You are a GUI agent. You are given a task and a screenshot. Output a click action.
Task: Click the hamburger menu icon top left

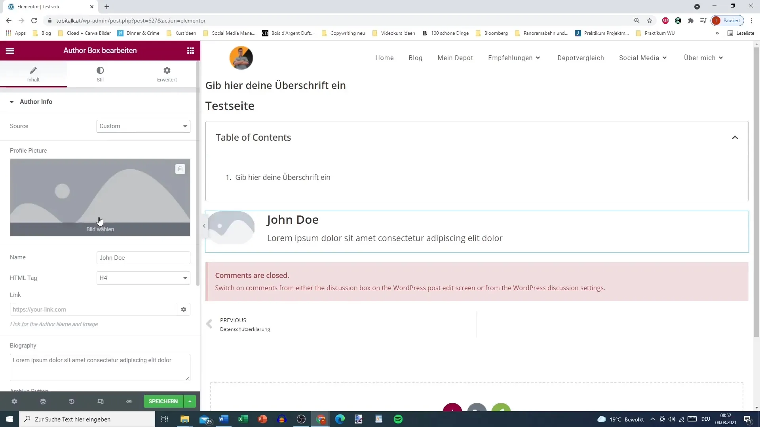click(9, 50)
